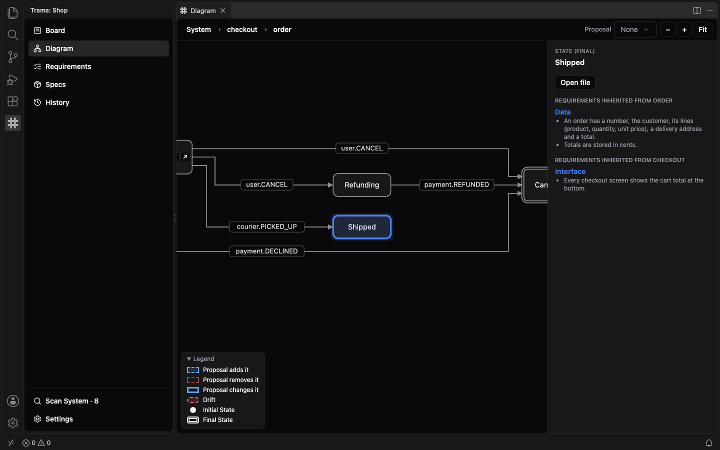Select Diagram in the sidebar
The height and width of the screenshot is (450, 720).
(99, 48)
